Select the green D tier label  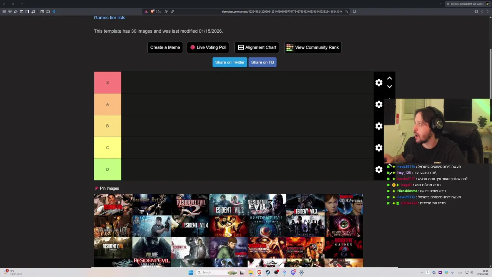click(x=108, y=169)
